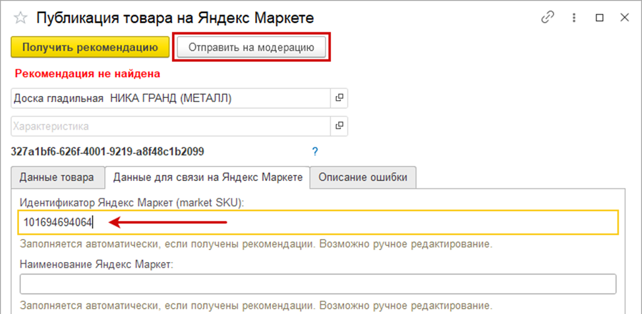
Task: Click into the empty Характеристика field
Action: pos(170,125)
